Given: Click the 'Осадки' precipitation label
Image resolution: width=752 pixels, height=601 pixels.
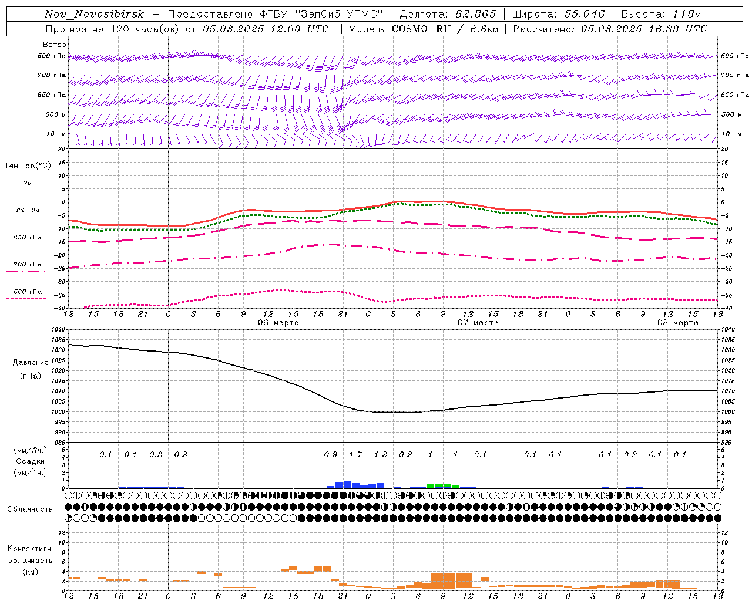Looking at the screenshot, I should click(x=31, y=461).
